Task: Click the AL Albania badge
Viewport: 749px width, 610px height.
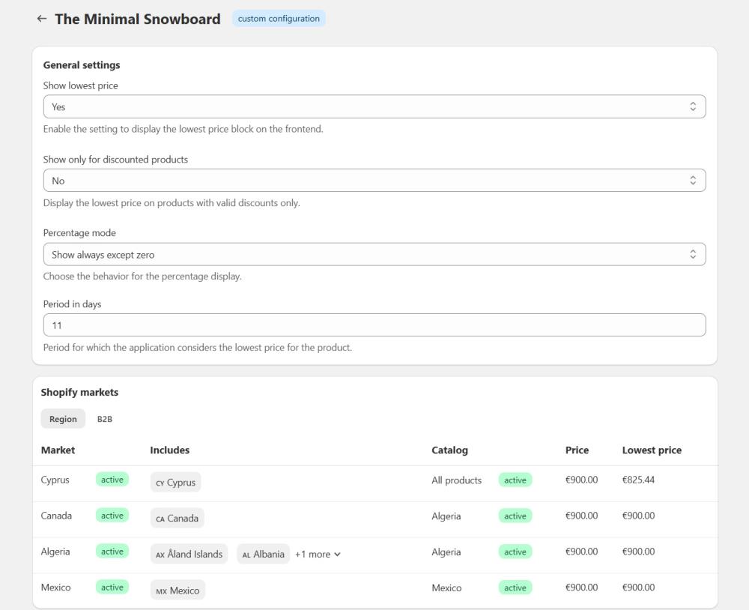Action: pos(263,554)
